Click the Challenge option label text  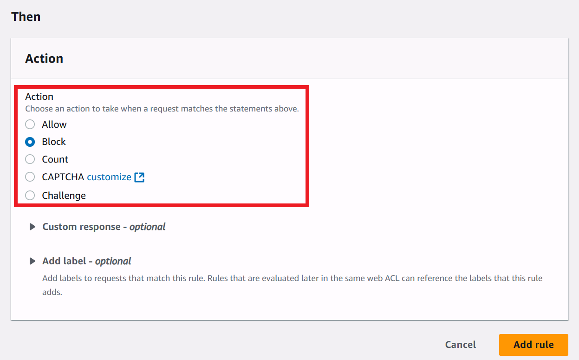point(64,196)
